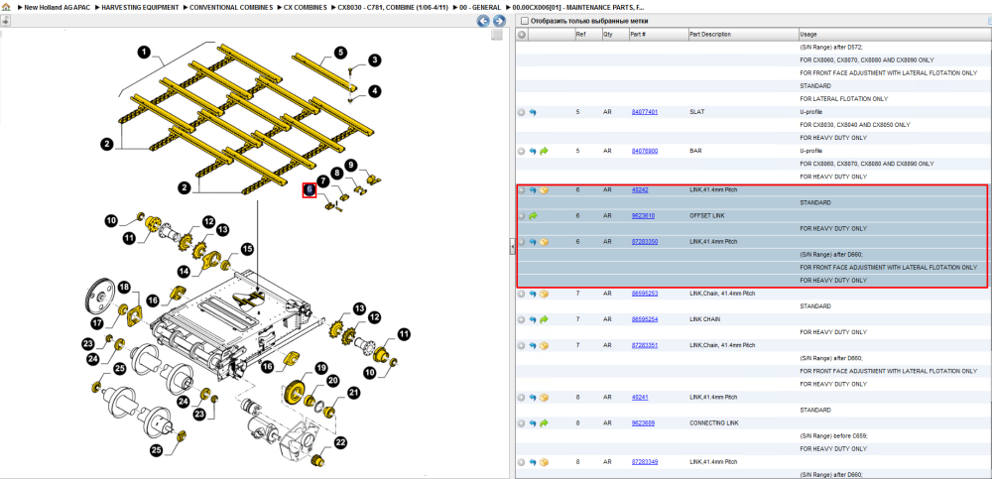Click the green arrow icon for part 9623609

[544, 423]
